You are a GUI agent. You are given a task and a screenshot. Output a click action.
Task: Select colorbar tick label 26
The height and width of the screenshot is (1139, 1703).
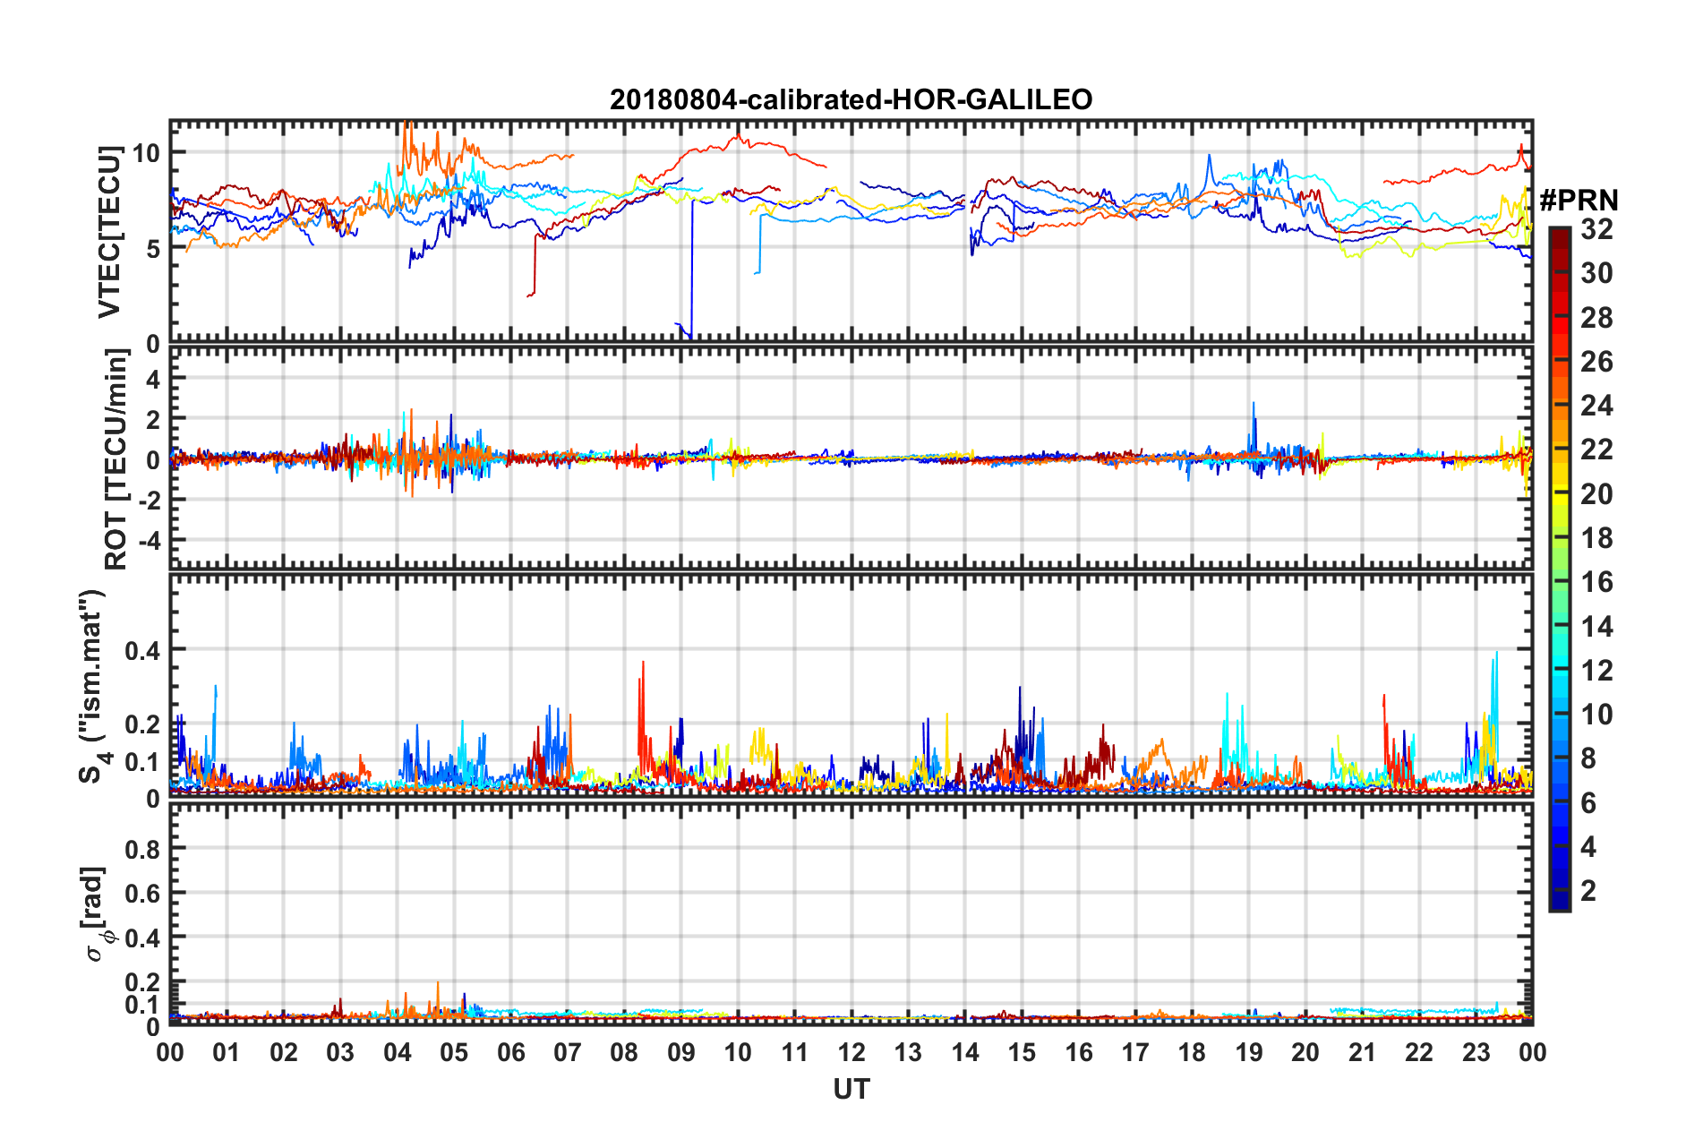(x=1596, y=362)
